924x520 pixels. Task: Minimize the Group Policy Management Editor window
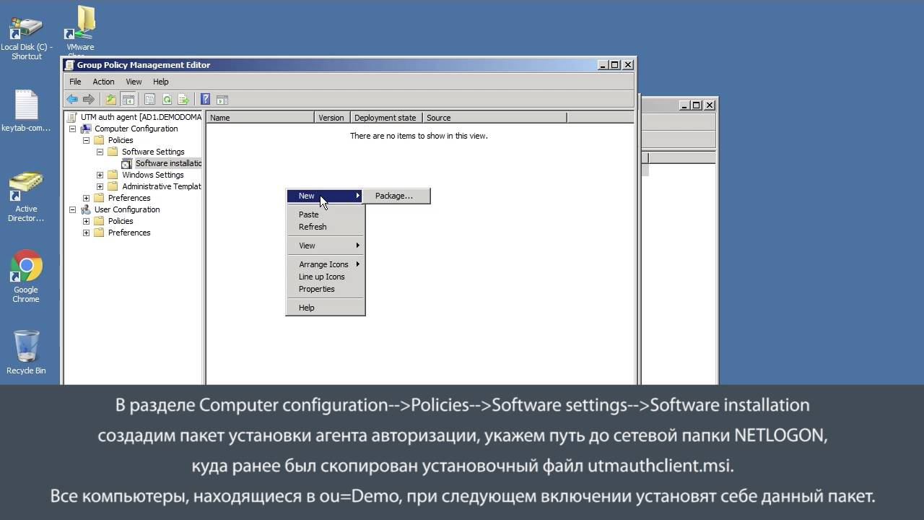603,65
